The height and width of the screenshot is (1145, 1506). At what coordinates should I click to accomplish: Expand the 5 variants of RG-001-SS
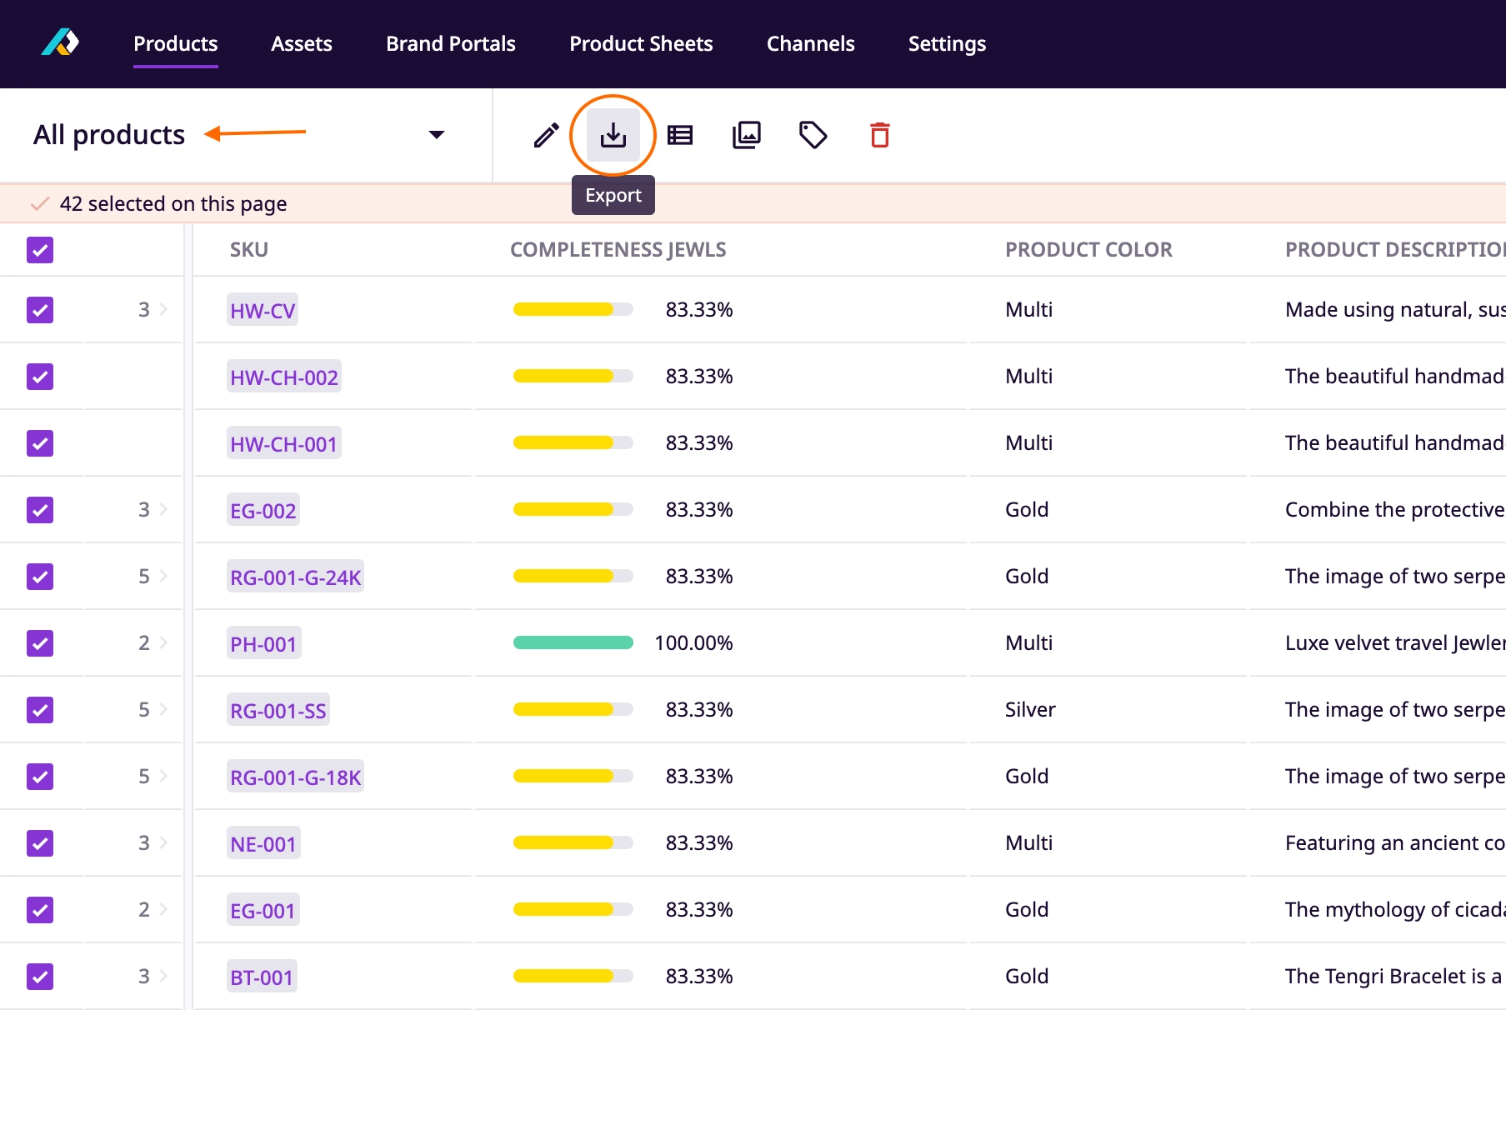click(153, 710)
